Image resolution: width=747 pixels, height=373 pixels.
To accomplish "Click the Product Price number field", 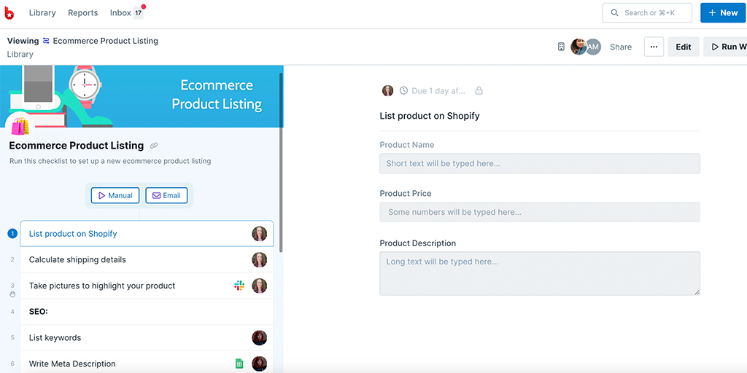I will point(540,212).
